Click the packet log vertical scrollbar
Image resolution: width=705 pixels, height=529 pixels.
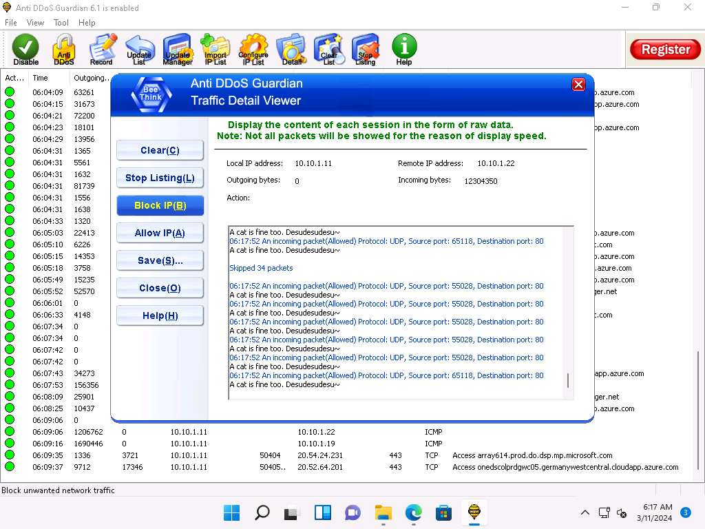[568, 310]
